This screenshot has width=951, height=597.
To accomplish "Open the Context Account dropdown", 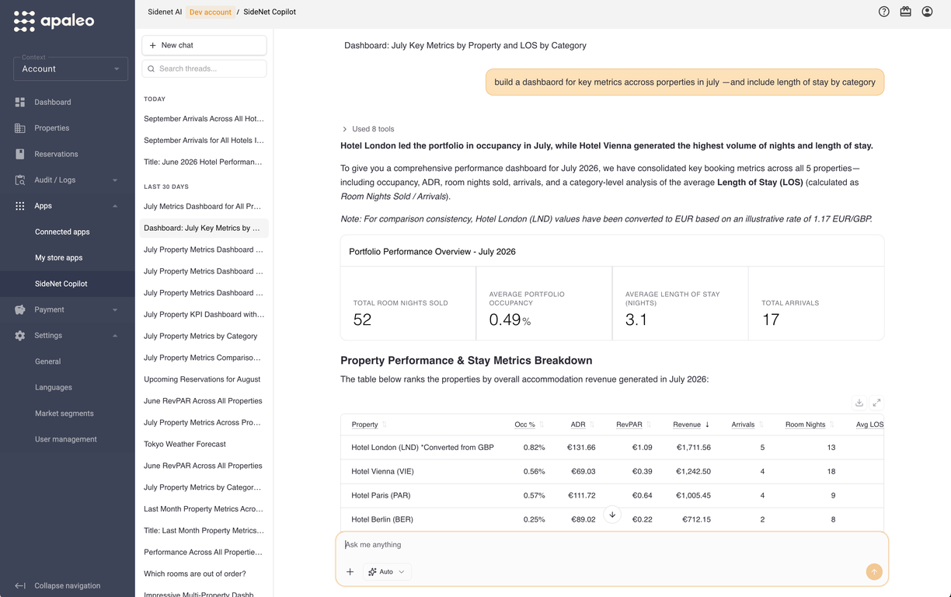I will pyautogui.click(x=71, y=68).
